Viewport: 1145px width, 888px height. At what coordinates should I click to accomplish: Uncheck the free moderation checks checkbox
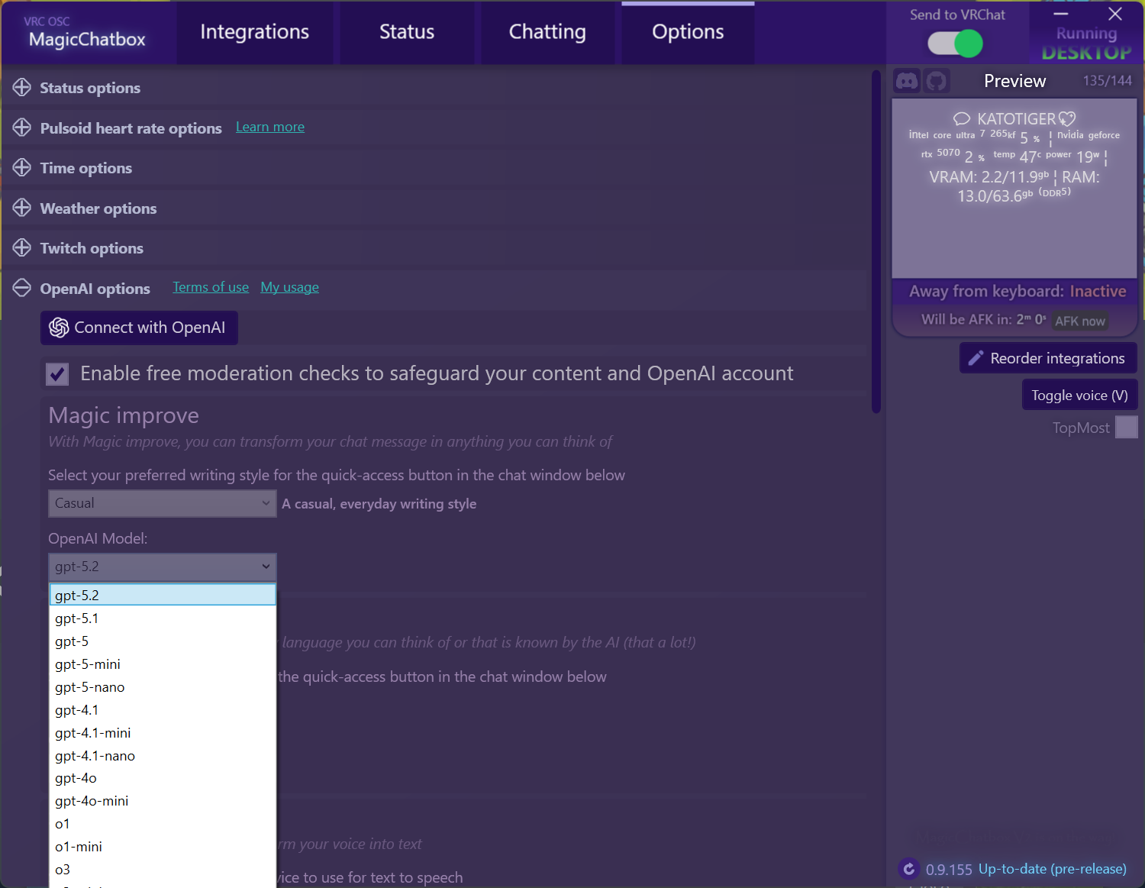coord(57,373)
